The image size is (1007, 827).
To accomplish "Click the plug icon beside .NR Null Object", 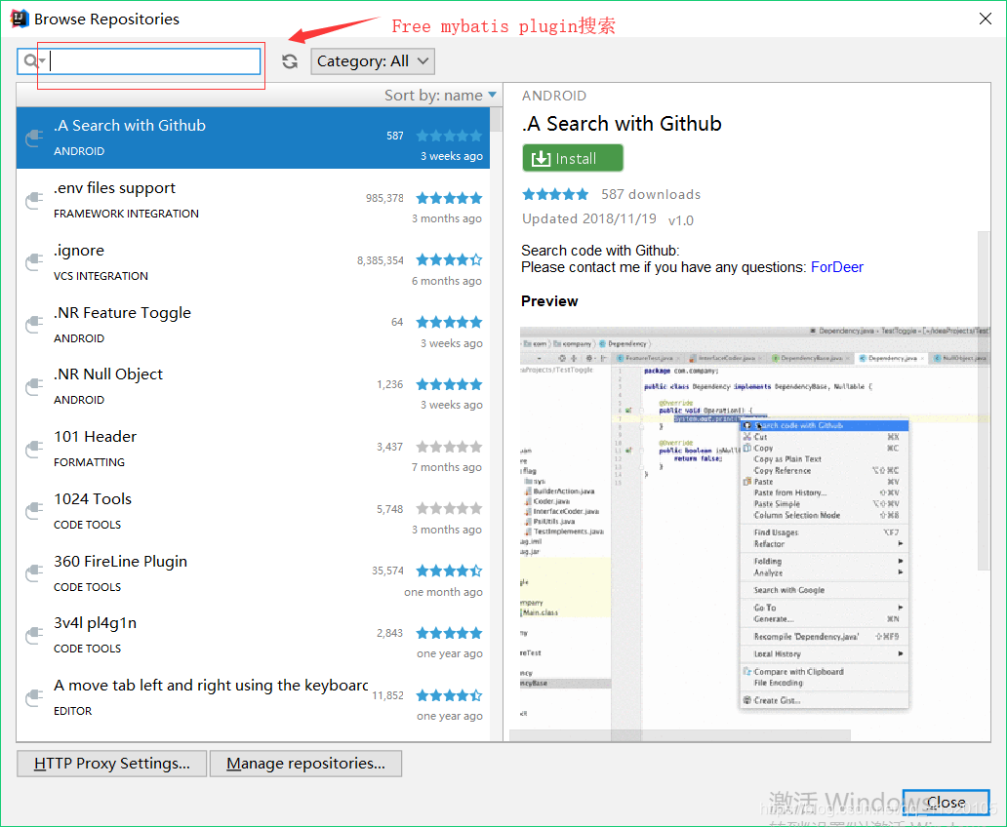I will (33, 387).
